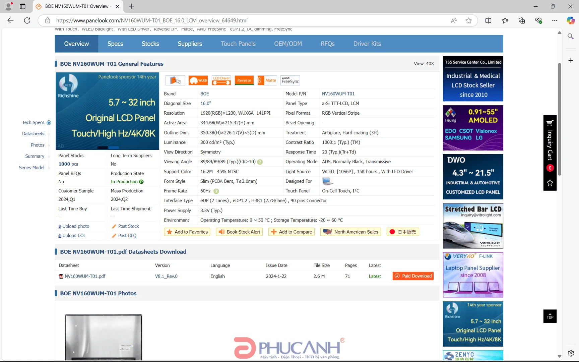Image resolution: width=579 pixels, height=362 pixels.
Task: Click the favorites star below Inquiry Cart
Action: (x=550, y=183)
